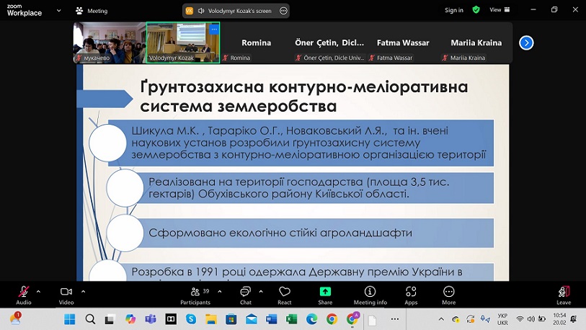The width and height of the screenshot is (586, 330).
Task: Click the Sign in link
Action: (453, 10)
